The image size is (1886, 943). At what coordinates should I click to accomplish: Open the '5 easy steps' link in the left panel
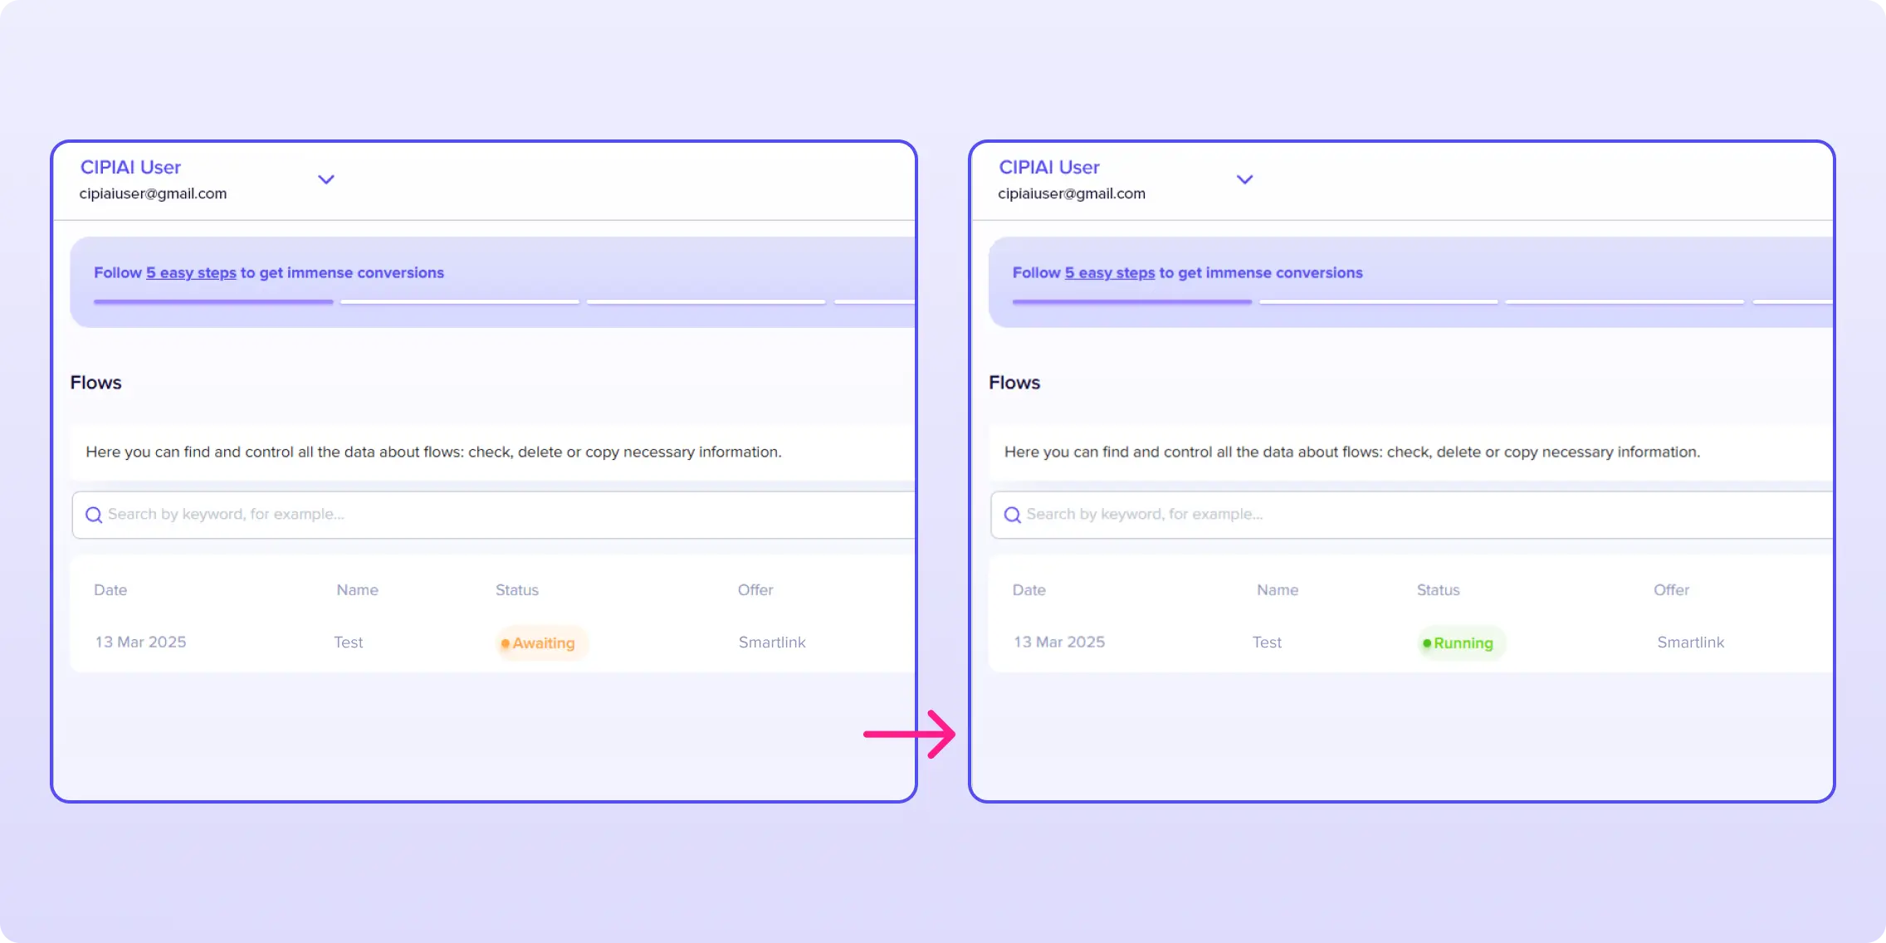point(191,272)
